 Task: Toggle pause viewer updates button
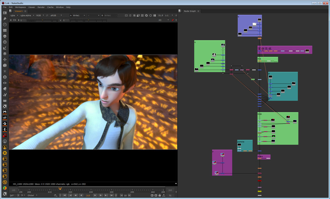click(x=155, y=15)
